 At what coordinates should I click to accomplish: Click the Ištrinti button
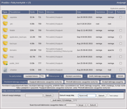point(120,76)
